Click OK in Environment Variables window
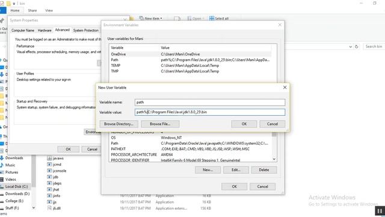 234,186
